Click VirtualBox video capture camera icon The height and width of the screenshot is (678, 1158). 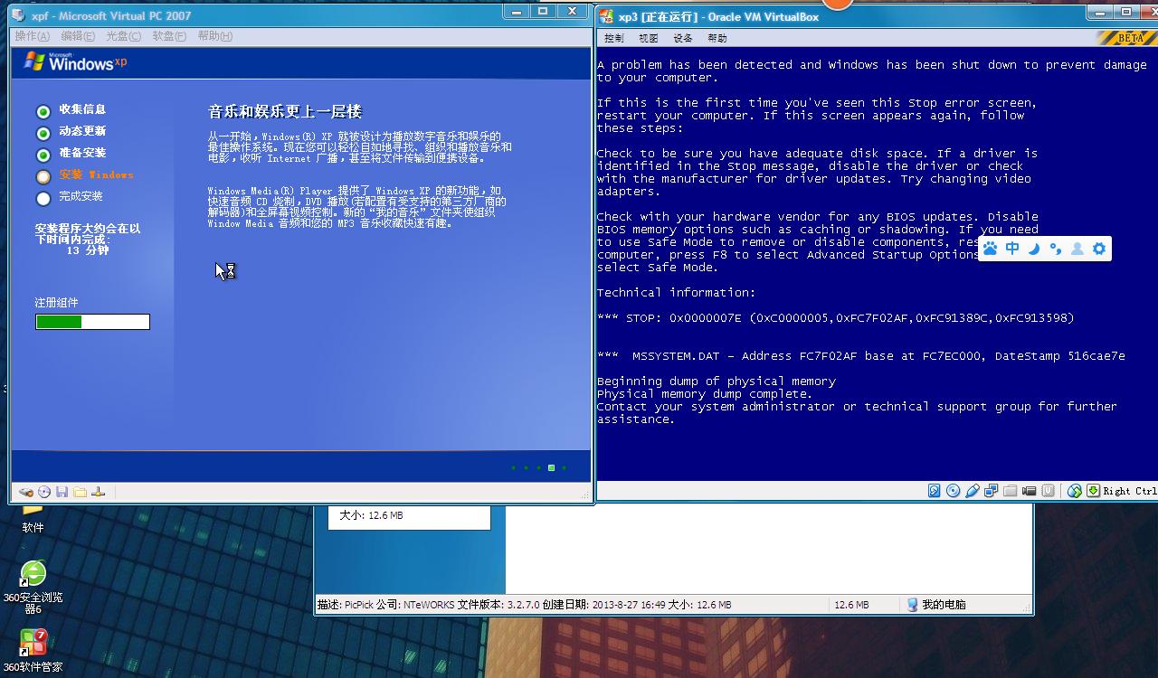[1029, 491]
